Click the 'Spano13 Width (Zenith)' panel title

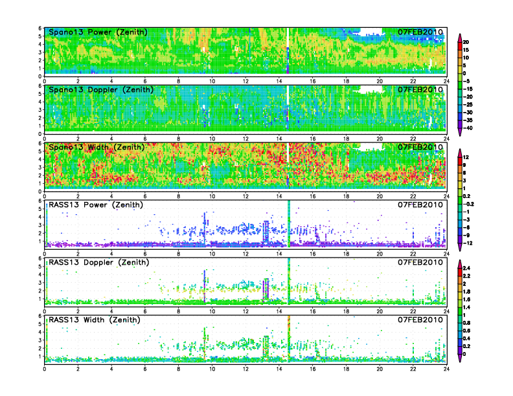coord(97,147)
